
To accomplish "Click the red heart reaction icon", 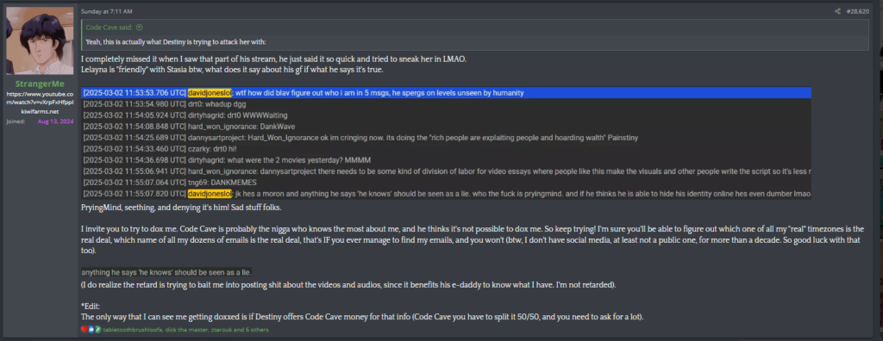I will [x=84, y=330].
